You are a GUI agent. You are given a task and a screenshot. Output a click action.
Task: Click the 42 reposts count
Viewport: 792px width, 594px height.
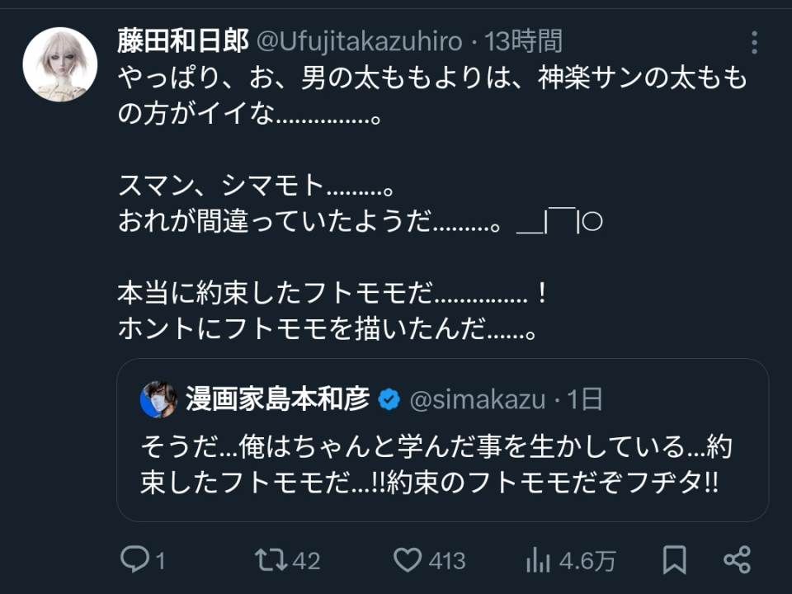[x=306, y=561]
